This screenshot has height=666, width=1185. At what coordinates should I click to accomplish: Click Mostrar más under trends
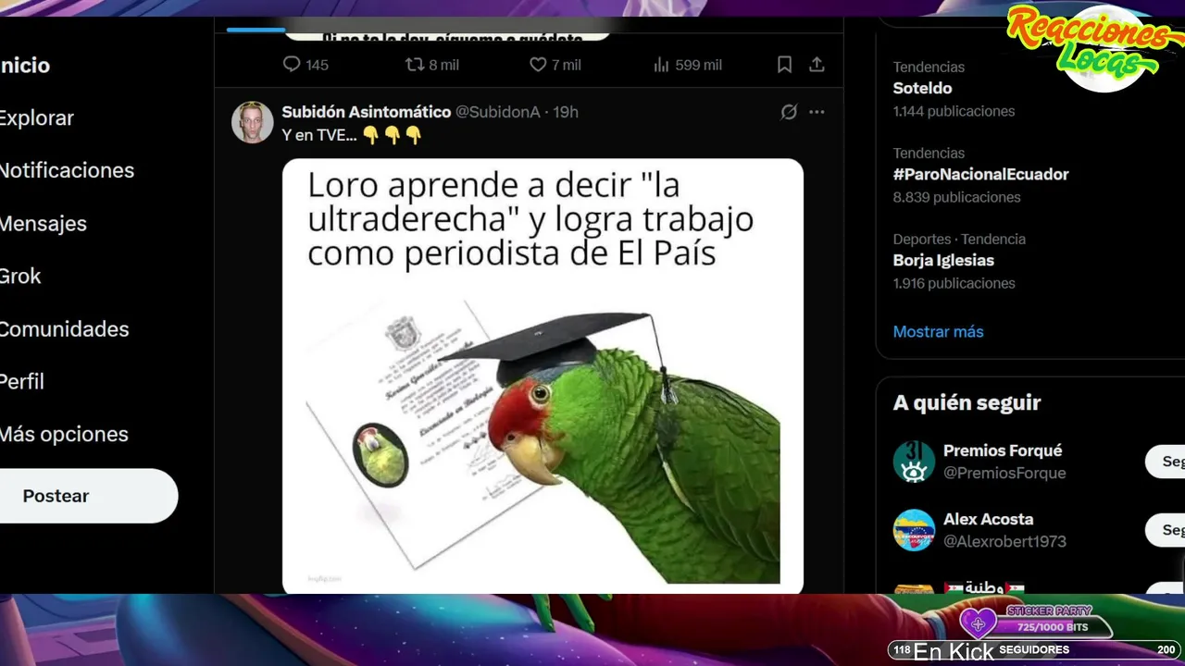point(938,331)
